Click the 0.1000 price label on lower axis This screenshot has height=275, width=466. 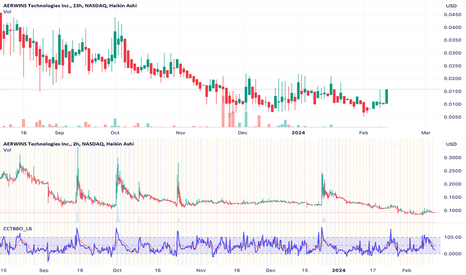tap(452, 210)
